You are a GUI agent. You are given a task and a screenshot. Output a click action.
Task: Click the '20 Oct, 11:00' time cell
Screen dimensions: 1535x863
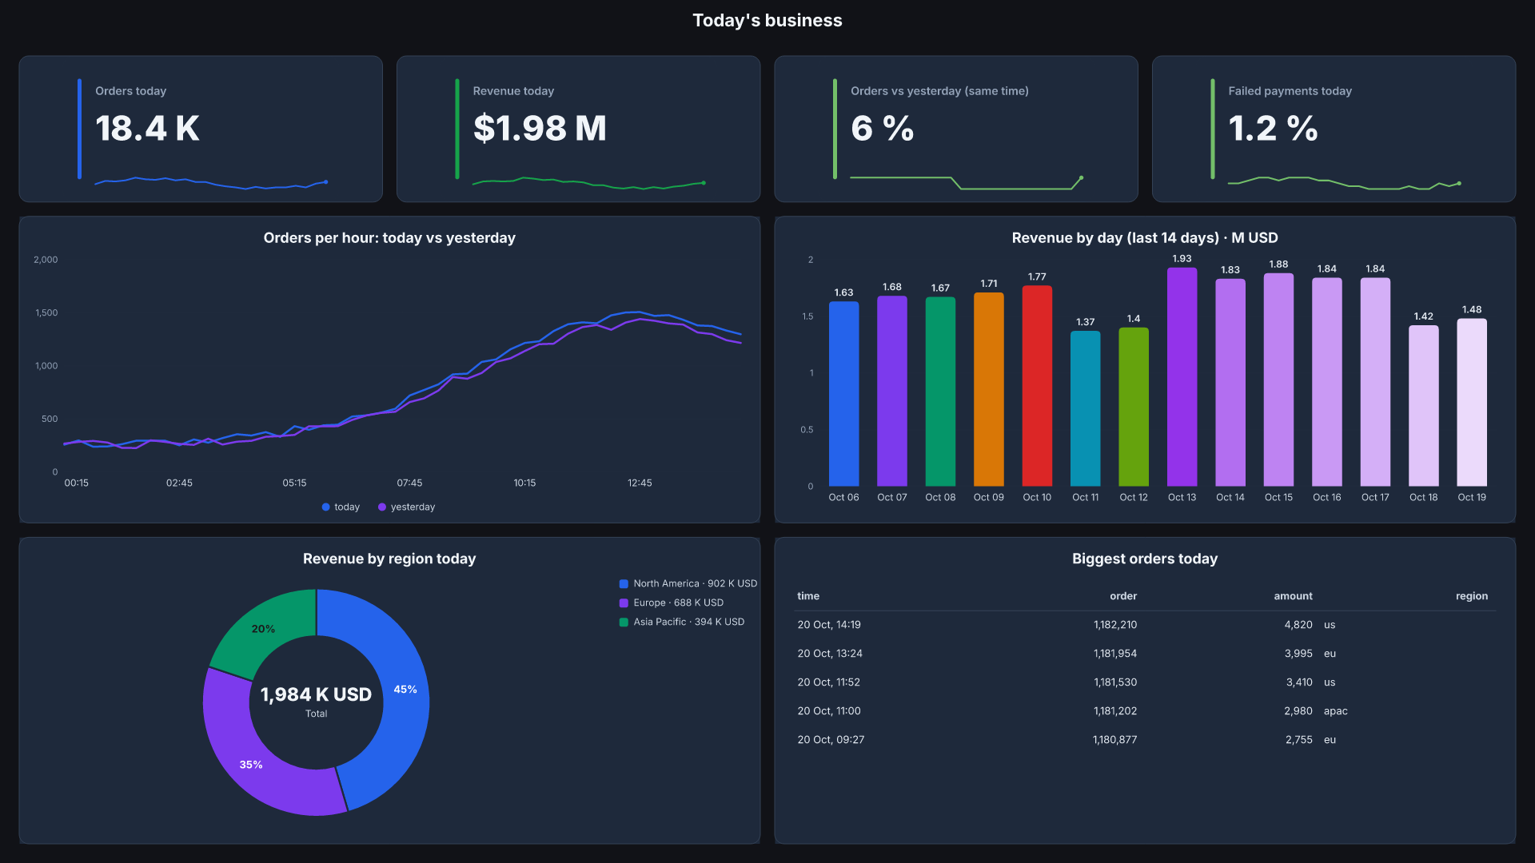coord(829,712)
